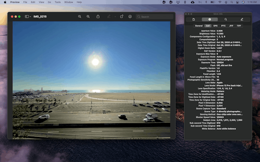The image size is (260, 162).
Task: Click into the Preview Search field
Action: (x=154, y=17)
